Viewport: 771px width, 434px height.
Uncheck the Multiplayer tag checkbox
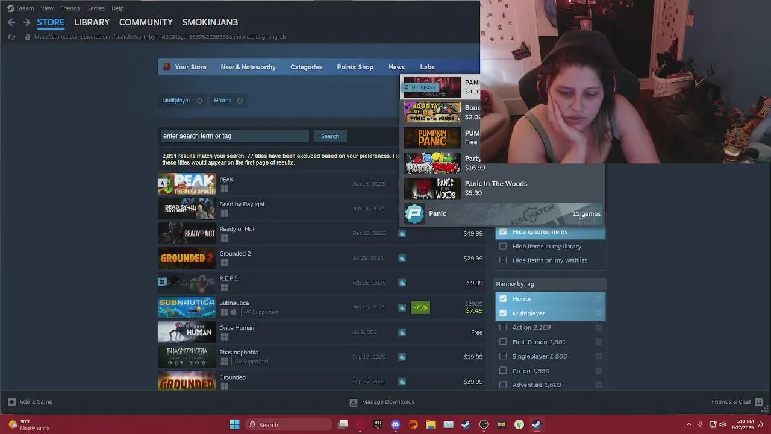[x=503, y=313]
